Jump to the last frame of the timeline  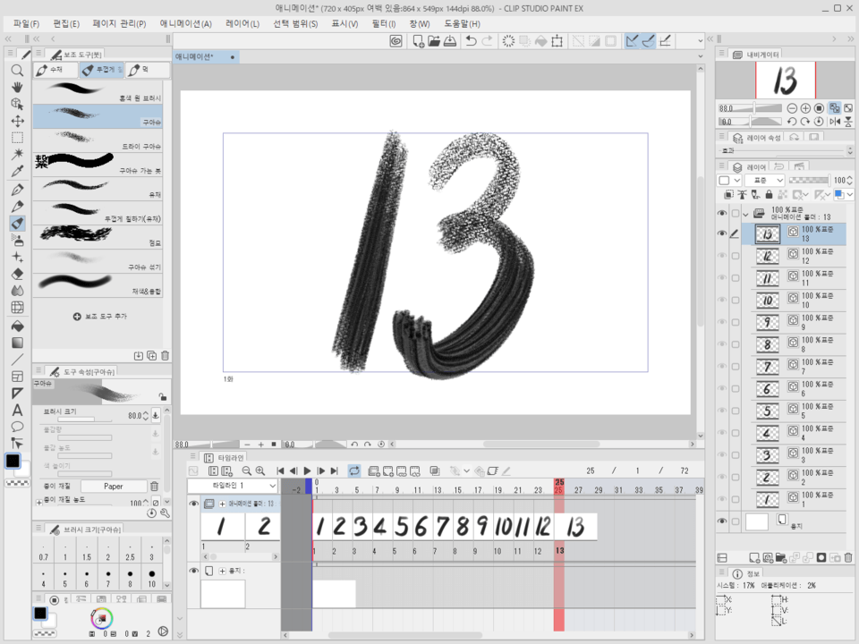(334, 471)
